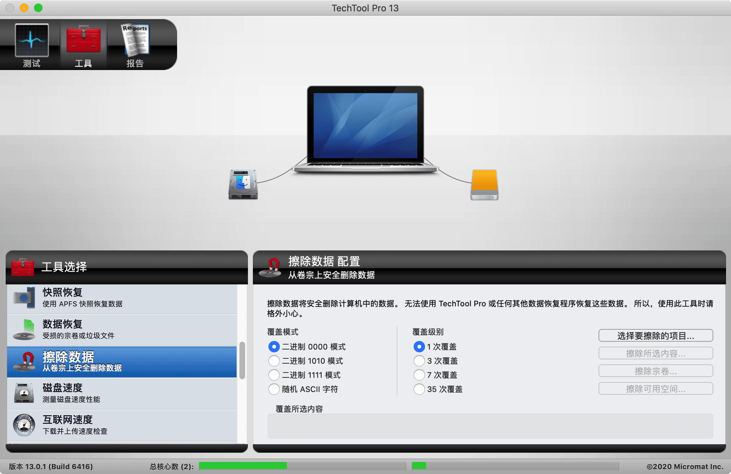Click the 互联网速度 speedometer icon

25,424
